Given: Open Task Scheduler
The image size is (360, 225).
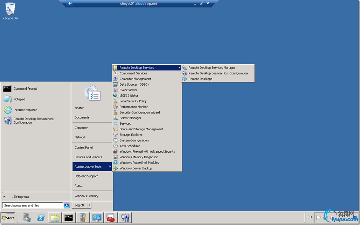Looking at the screenshot, I should [x=147, y=146].
